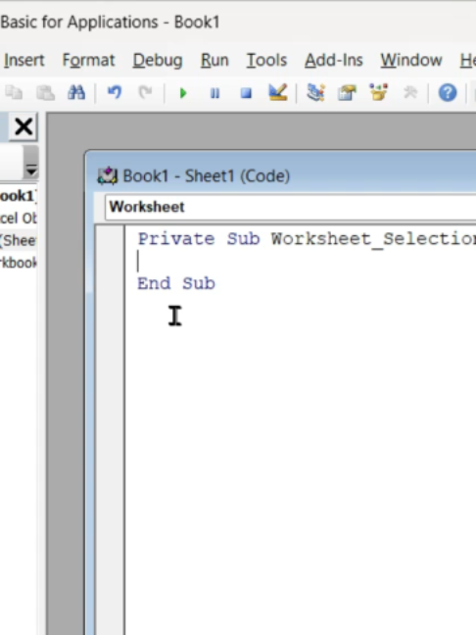The image size is (476, 635).
Task: Open the Run menu
Action: point(214,61)
